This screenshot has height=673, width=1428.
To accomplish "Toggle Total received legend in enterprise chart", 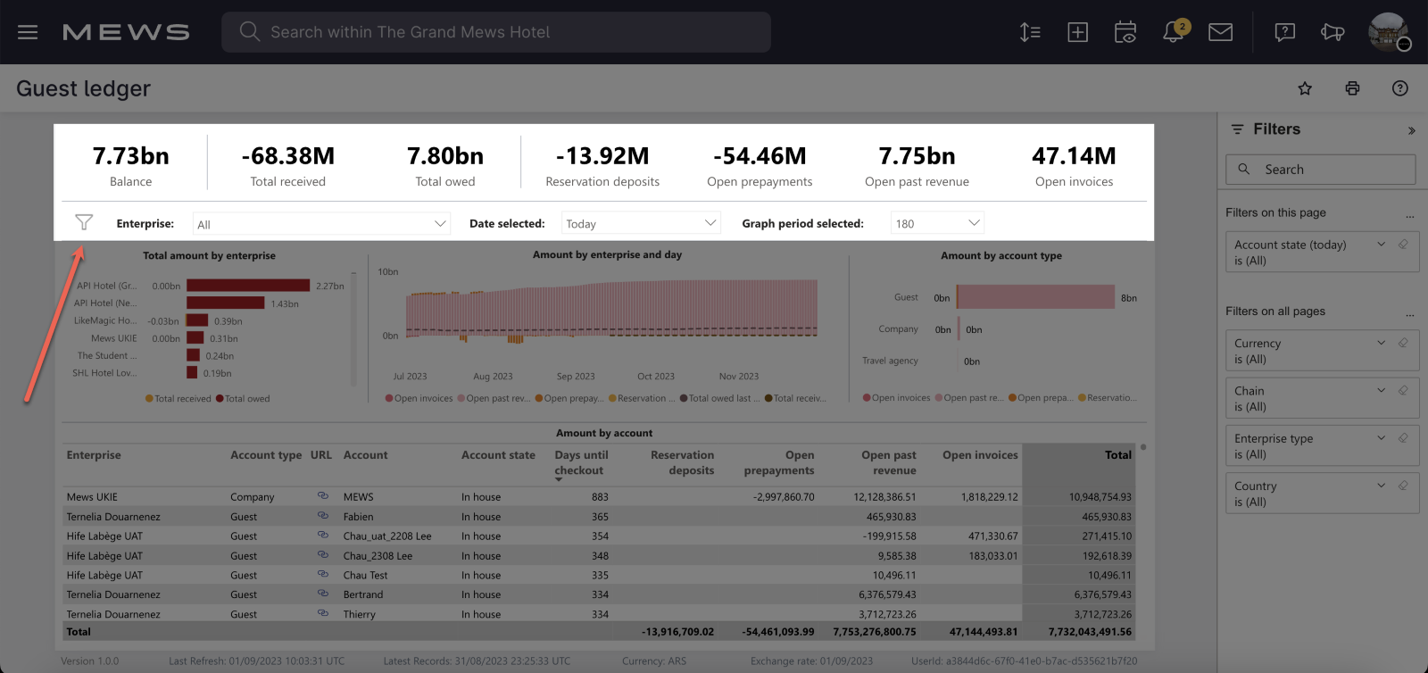I will tap(178, 399).
